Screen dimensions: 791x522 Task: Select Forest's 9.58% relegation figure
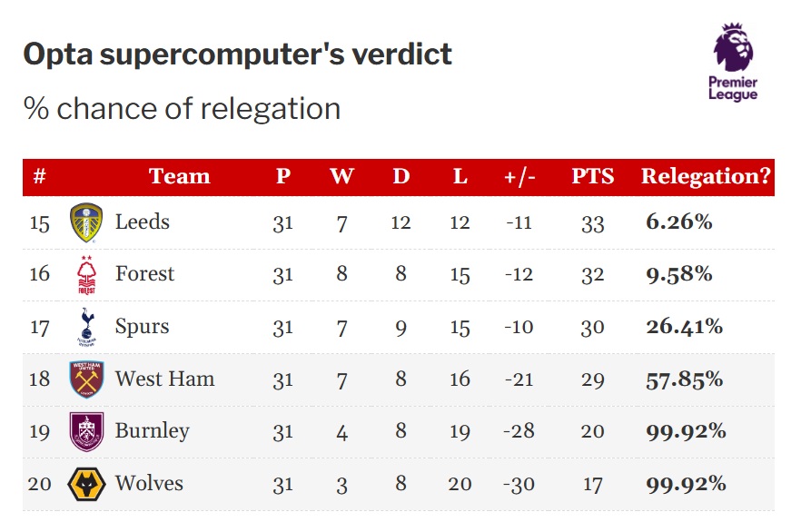coord(678,274)
